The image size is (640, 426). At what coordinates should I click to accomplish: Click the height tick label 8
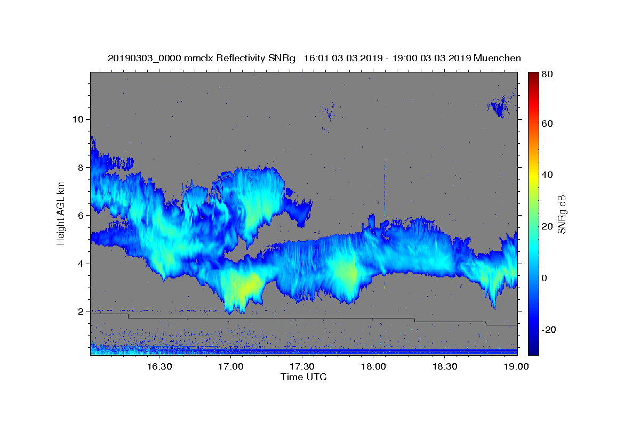(x=81, y=167)
